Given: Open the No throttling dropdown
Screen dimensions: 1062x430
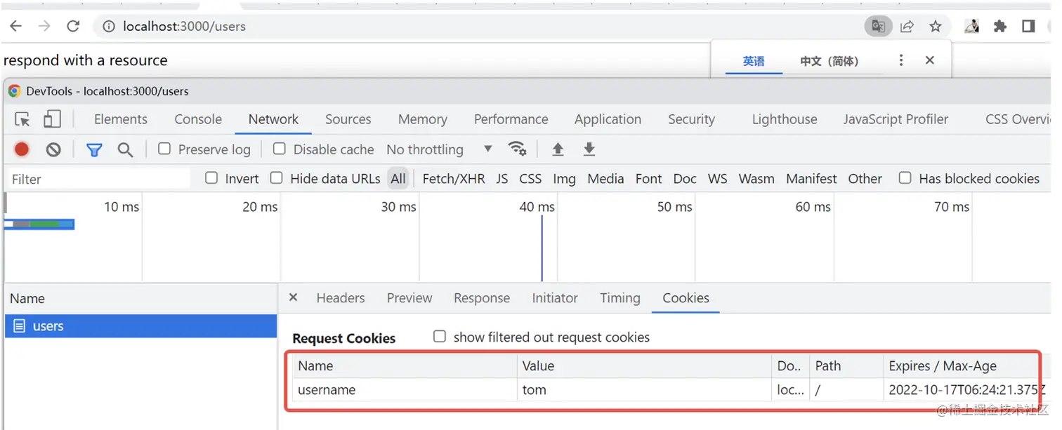Looking at the screenshot, I should (x=438, y=149).
